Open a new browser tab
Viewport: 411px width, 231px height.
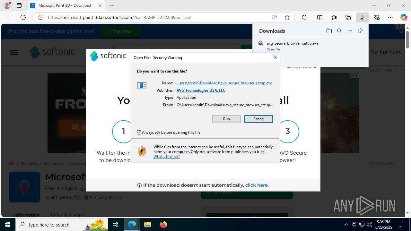[112, 5]
